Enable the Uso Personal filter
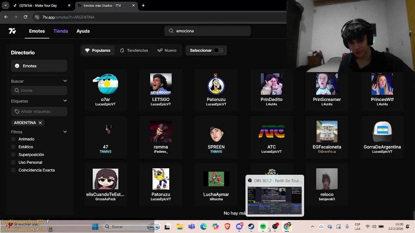The width and height of the screenshot is (415, 233). (13, 162)
